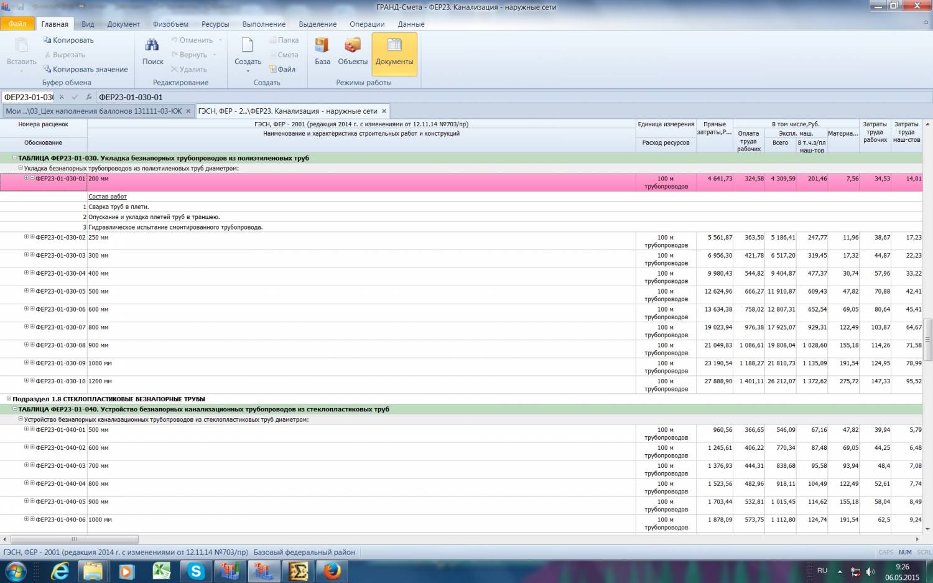Click the Файл icon in Создать group

point(273,69)
